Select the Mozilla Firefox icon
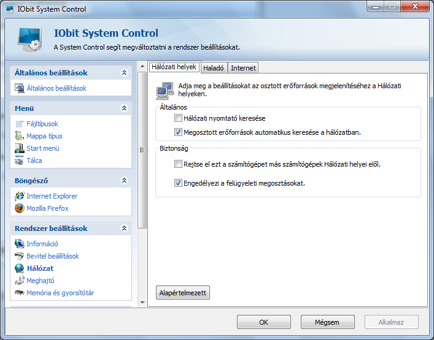This screenshot has width=434, height=340. pyautogui.click(x=20, y=208)
